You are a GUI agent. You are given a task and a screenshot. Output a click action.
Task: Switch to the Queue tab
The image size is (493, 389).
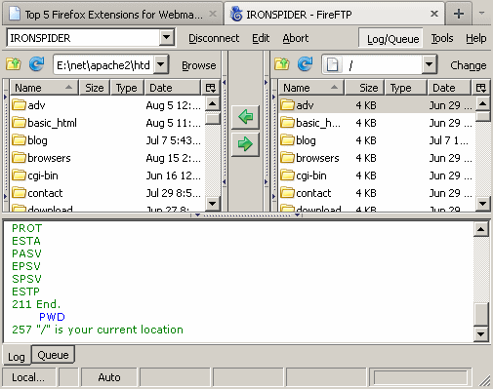[x=53, y=355]
